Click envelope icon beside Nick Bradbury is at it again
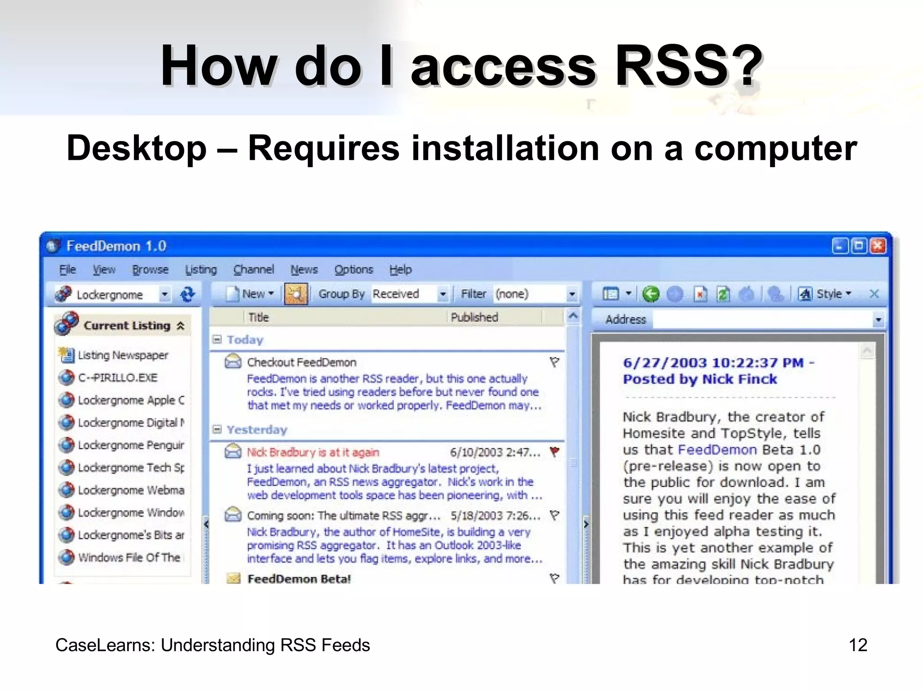Image resolution: width=923 pixels, height=692 pixels. (x=233, y=451)
